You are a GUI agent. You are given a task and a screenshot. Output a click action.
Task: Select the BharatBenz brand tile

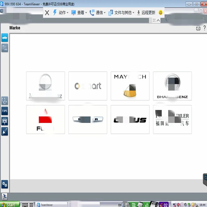[172, 86]
